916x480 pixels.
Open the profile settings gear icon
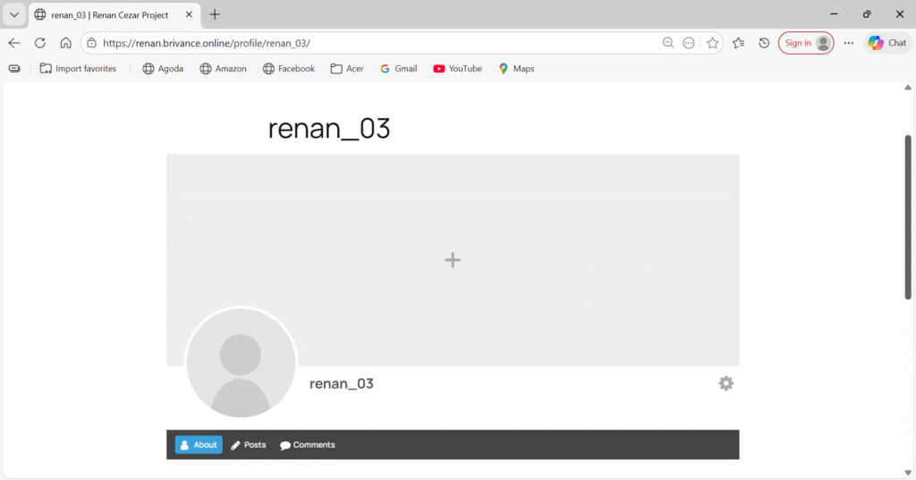tap(725, 383)
